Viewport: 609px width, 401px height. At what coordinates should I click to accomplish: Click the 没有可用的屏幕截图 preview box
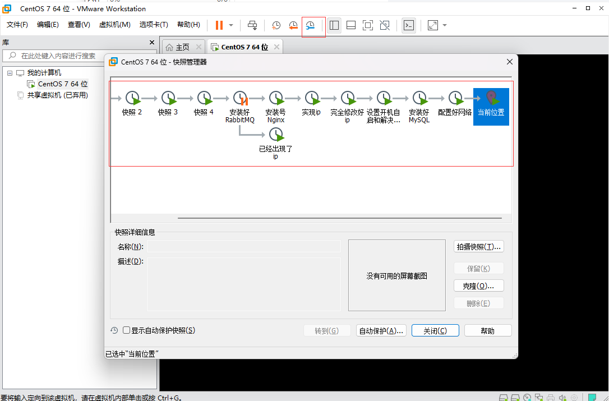pyautogui.click(x=397, y=275)
